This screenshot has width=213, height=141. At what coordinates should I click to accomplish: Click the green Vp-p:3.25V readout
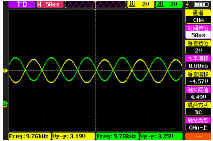(161, 136)
